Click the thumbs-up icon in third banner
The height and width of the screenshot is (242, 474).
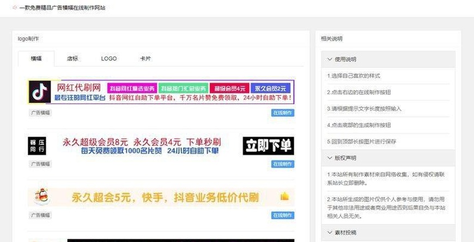point(284,197)
